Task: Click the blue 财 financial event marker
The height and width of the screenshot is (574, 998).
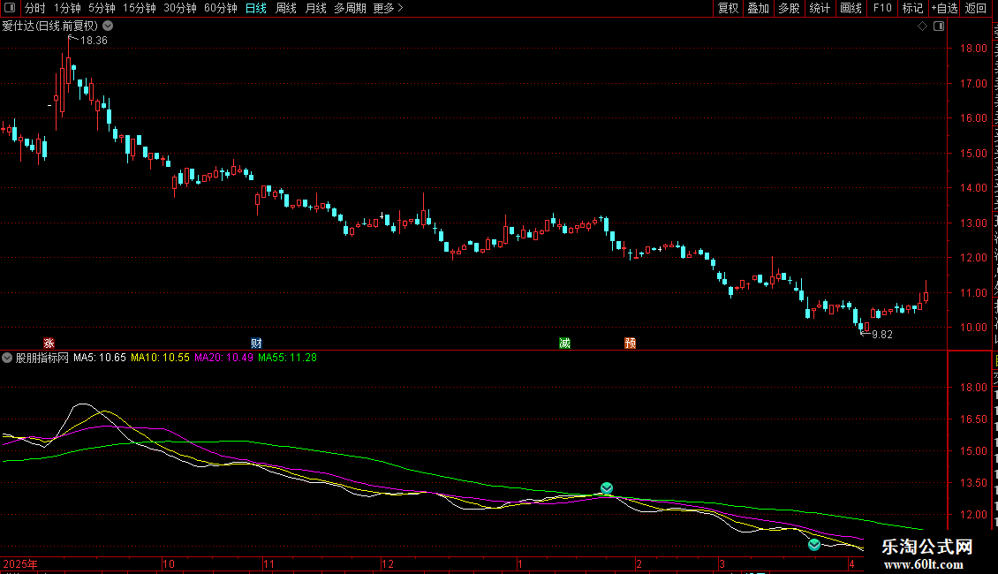Action: [x=256, y=343]
